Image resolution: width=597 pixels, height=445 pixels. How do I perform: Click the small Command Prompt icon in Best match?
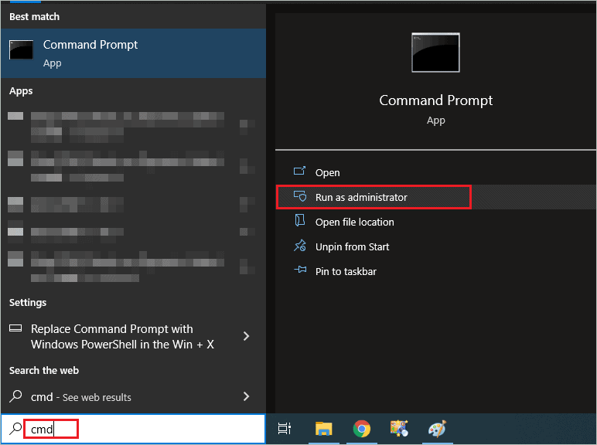pos(21,50)
